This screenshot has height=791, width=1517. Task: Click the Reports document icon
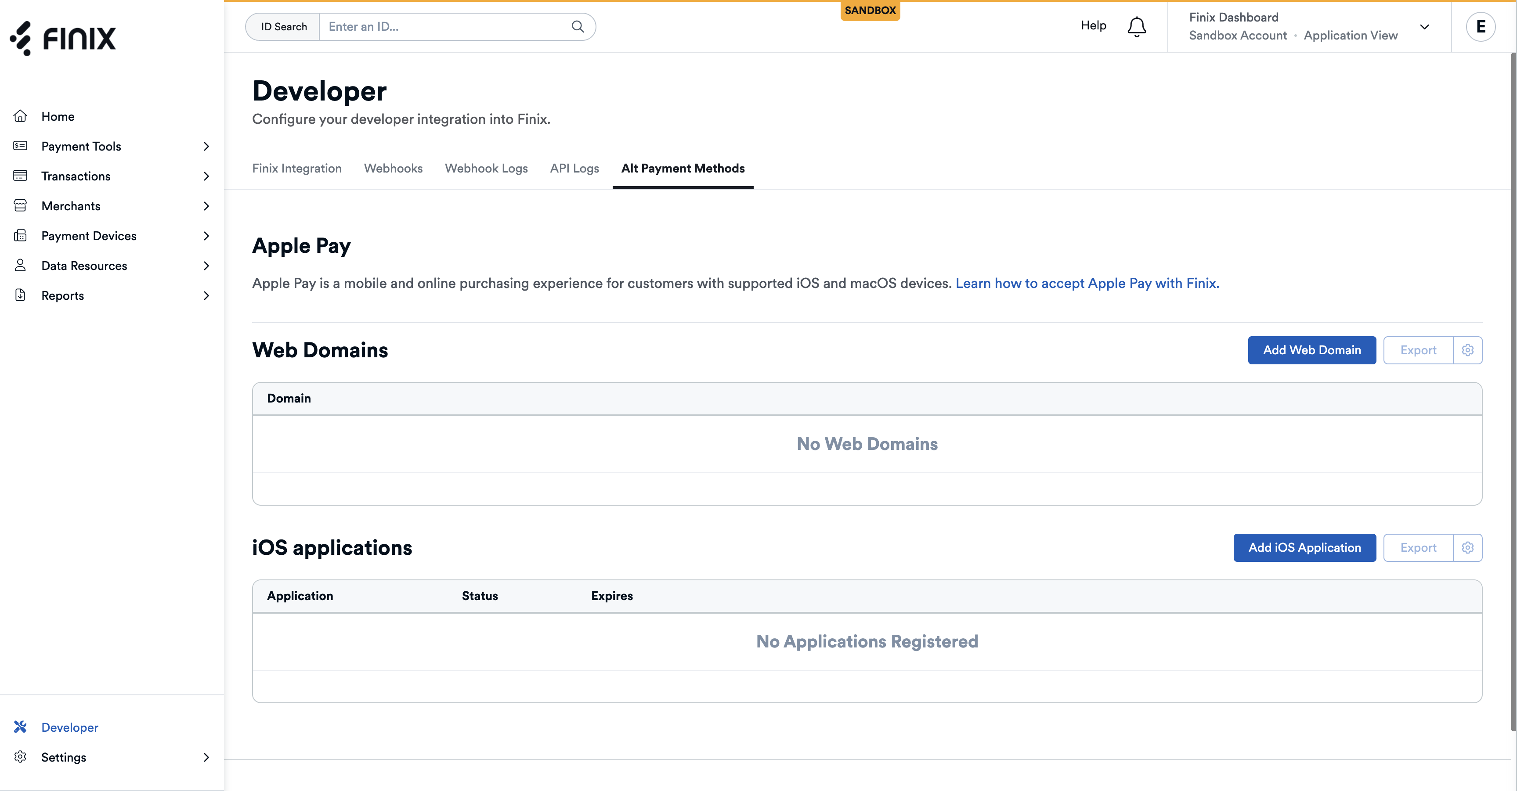pos(21,295)
